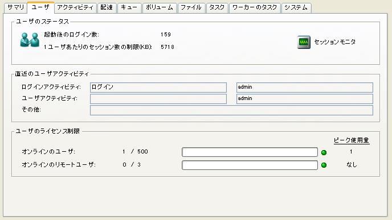Show the キュー tab
Image resolution: width=392 pixels, height=220 pixels.
[x=129, y=8]
